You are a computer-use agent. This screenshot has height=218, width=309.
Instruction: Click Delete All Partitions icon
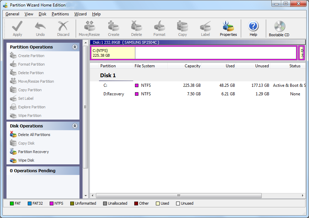pos(13,135)
